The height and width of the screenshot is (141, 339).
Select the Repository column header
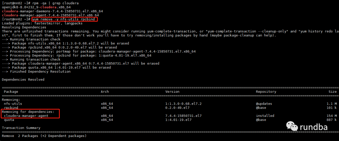(266, 91)
